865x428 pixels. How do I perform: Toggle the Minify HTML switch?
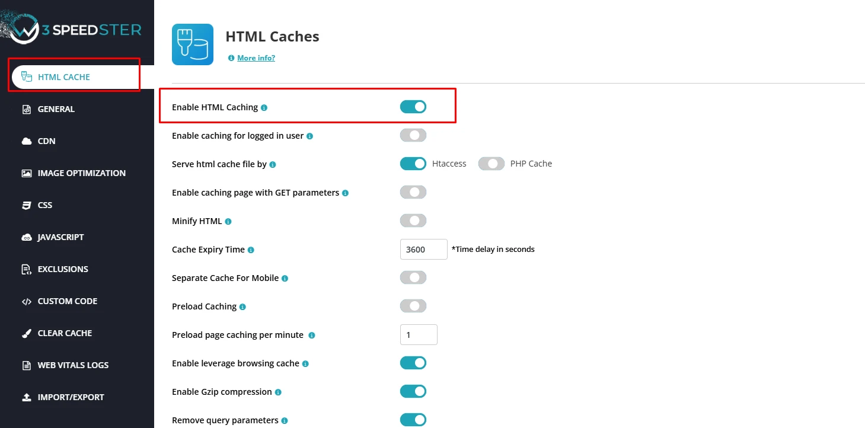click(413, 221)
